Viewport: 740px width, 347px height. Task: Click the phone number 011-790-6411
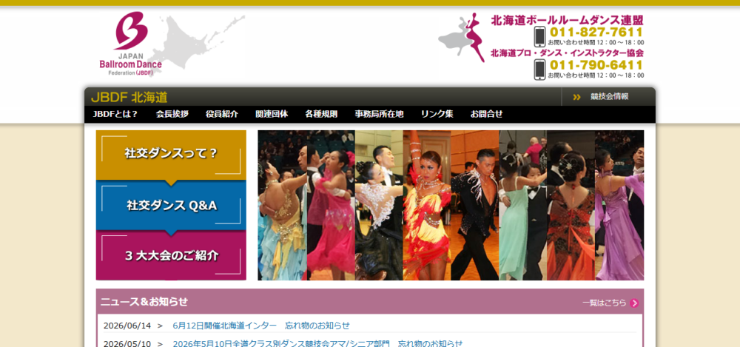coord(596,65)
